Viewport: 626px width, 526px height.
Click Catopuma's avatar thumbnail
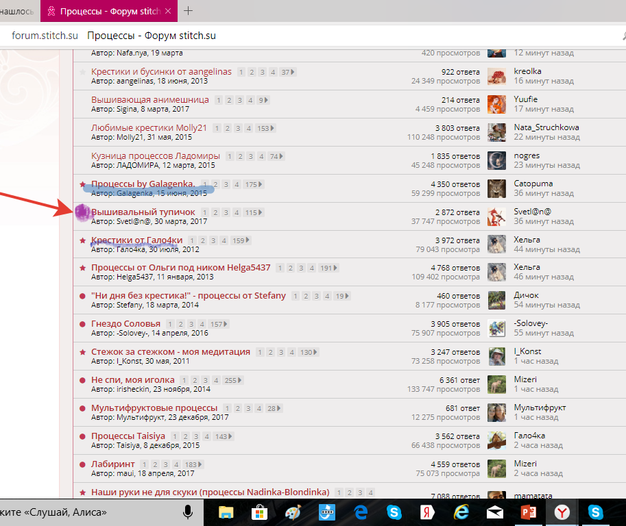coord(496,188)
